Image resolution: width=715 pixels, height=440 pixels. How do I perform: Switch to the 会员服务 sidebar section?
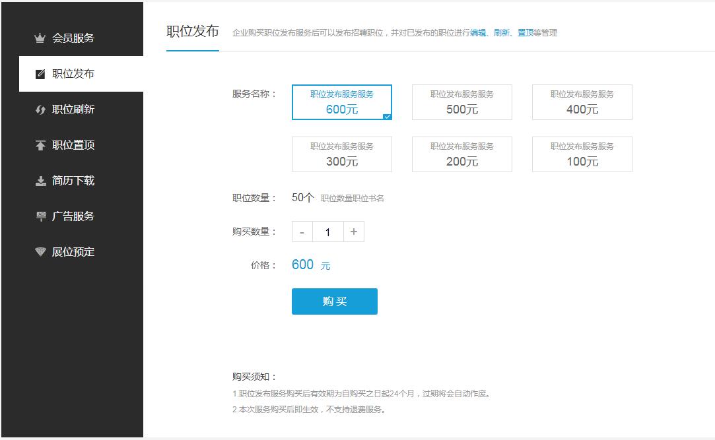(x=70, y=38)
